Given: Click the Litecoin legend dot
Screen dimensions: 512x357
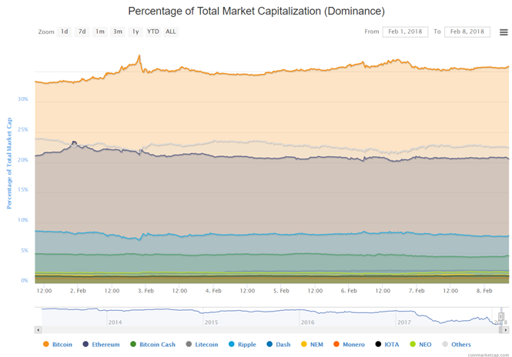Looking at the screenshot, I should [189, 345].
